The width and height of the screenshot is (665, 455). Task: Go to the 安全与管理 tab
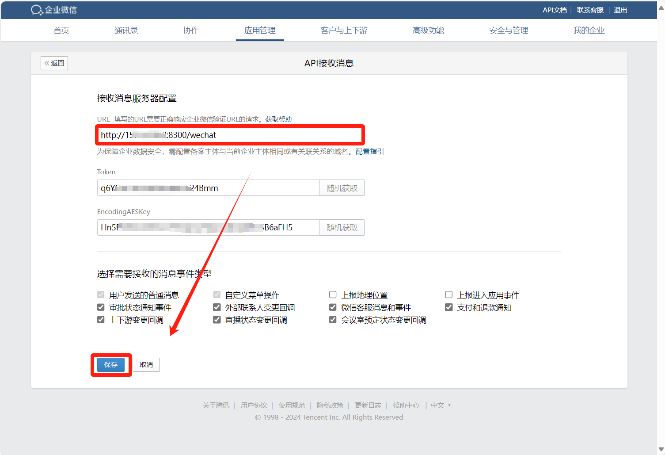click(508, 31)
